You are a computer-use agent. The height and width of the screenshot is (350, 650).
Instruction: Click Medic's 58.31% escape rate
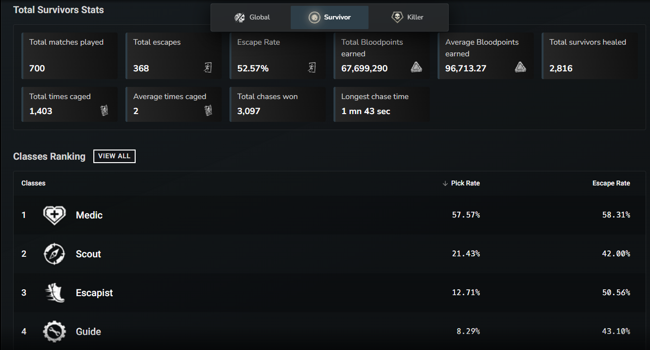(616, 215)
